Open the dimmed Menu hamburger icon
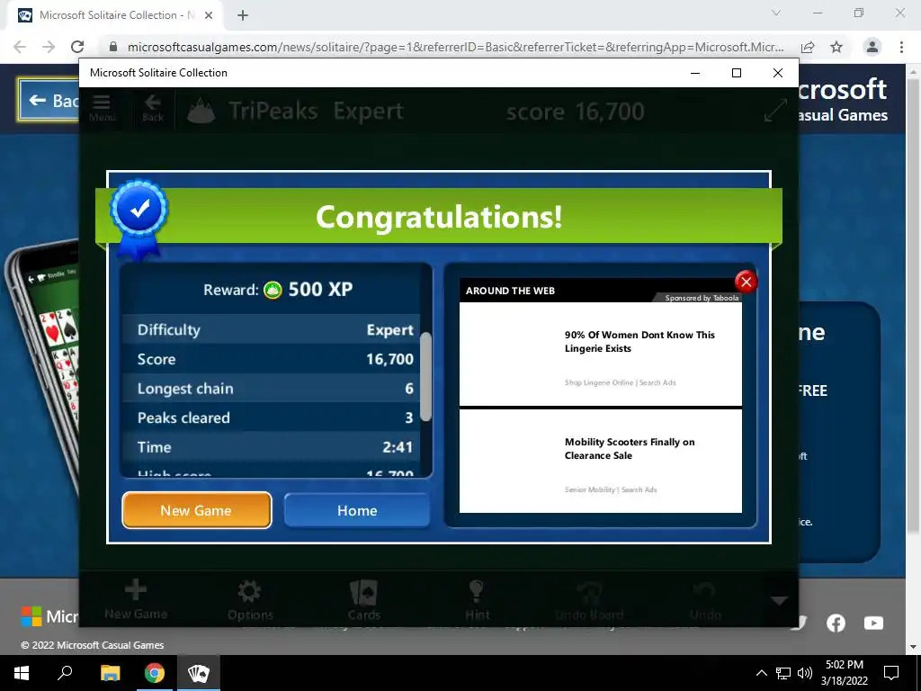The image size is (921, 691). coord(103,109)
